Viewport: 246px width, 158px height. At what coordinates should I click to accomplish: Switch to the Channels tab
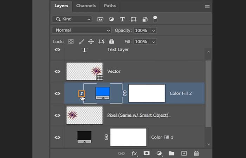point(86,6)
